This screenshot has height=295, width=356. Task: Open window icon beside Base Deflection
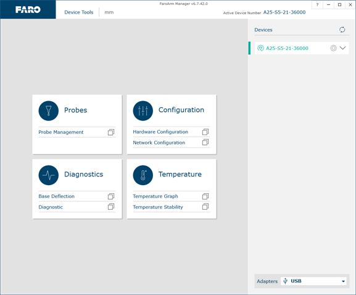111,196
